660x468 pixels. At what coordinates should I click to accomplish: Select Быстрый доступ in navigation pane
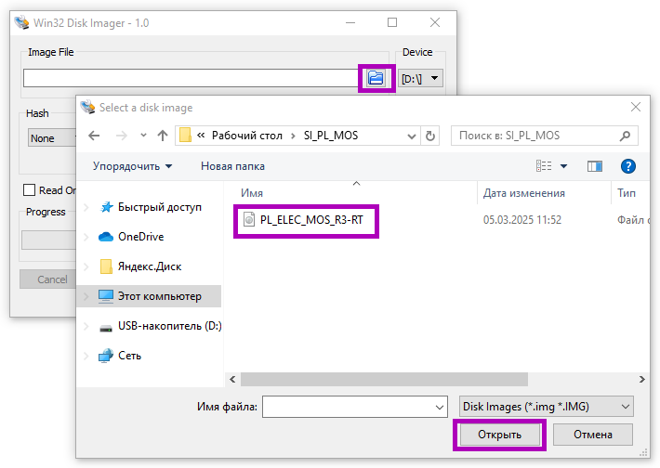point(160,207)
